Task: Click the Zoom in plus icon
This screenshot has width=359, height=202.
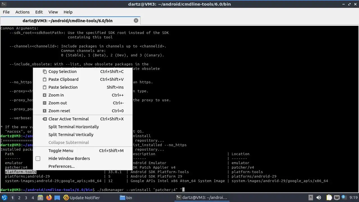Action: (44, 95)
